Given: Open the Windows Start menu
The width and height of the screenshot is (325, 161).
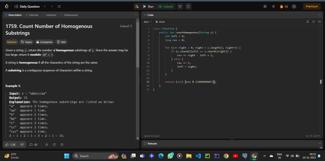Looking at the screenshot, I should coord(67,156).
